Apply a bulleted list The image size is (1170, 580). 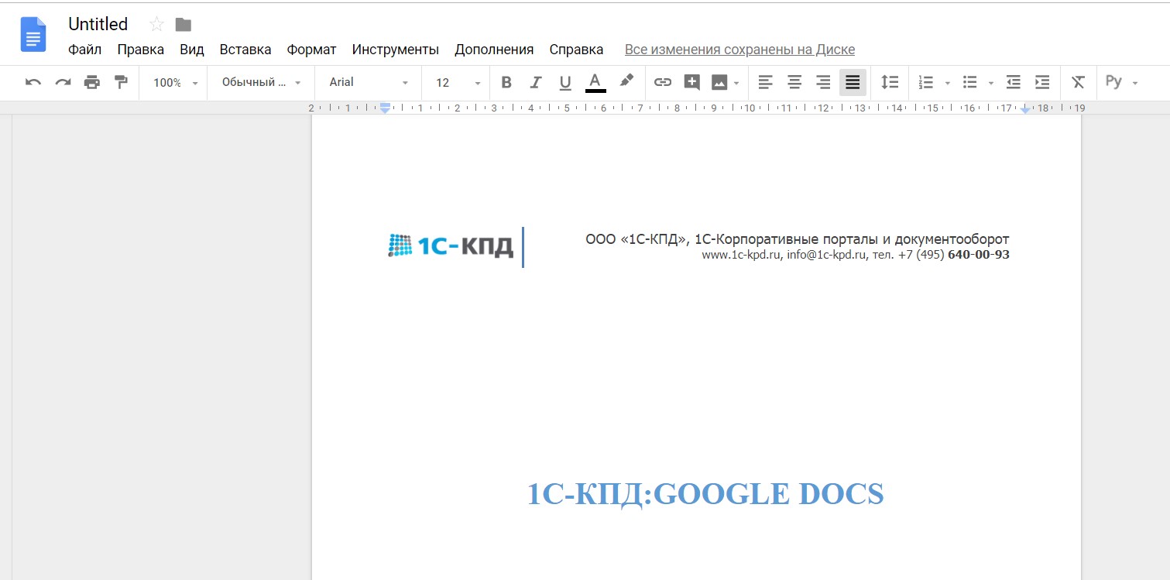[x=969, y=82]
